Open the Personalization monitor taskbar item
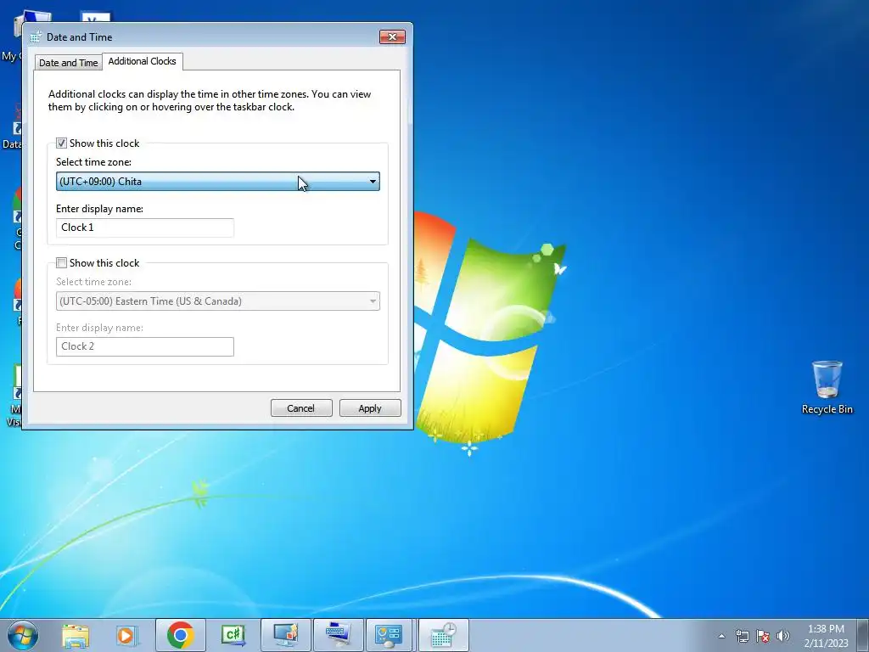 coord(285,635)
